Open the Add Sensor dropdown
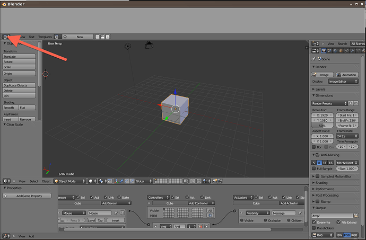Image resolution: width=366 pixels, height=240 pixels. point(116,203)
